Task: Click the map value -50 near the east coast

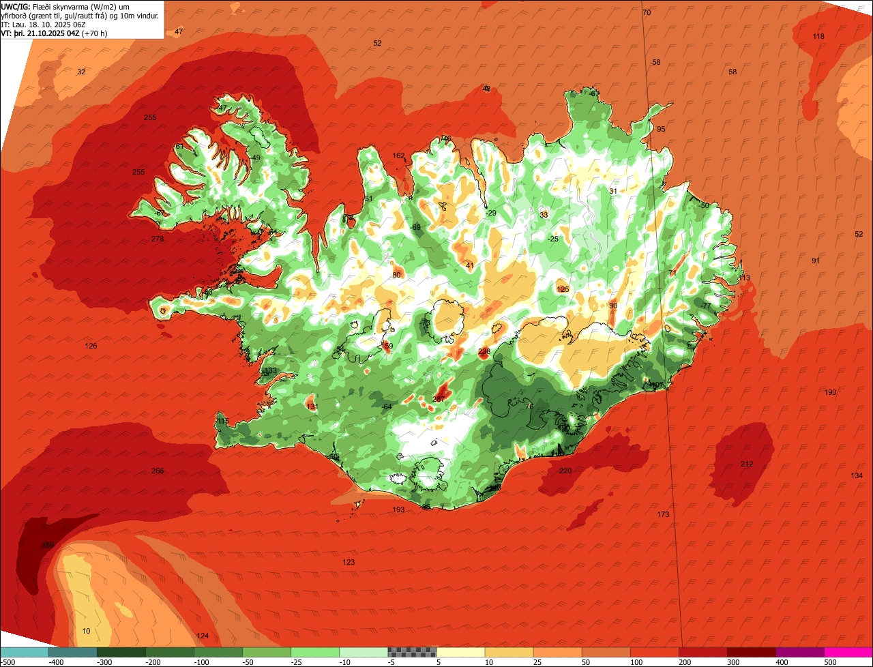Action: [704, 206]
